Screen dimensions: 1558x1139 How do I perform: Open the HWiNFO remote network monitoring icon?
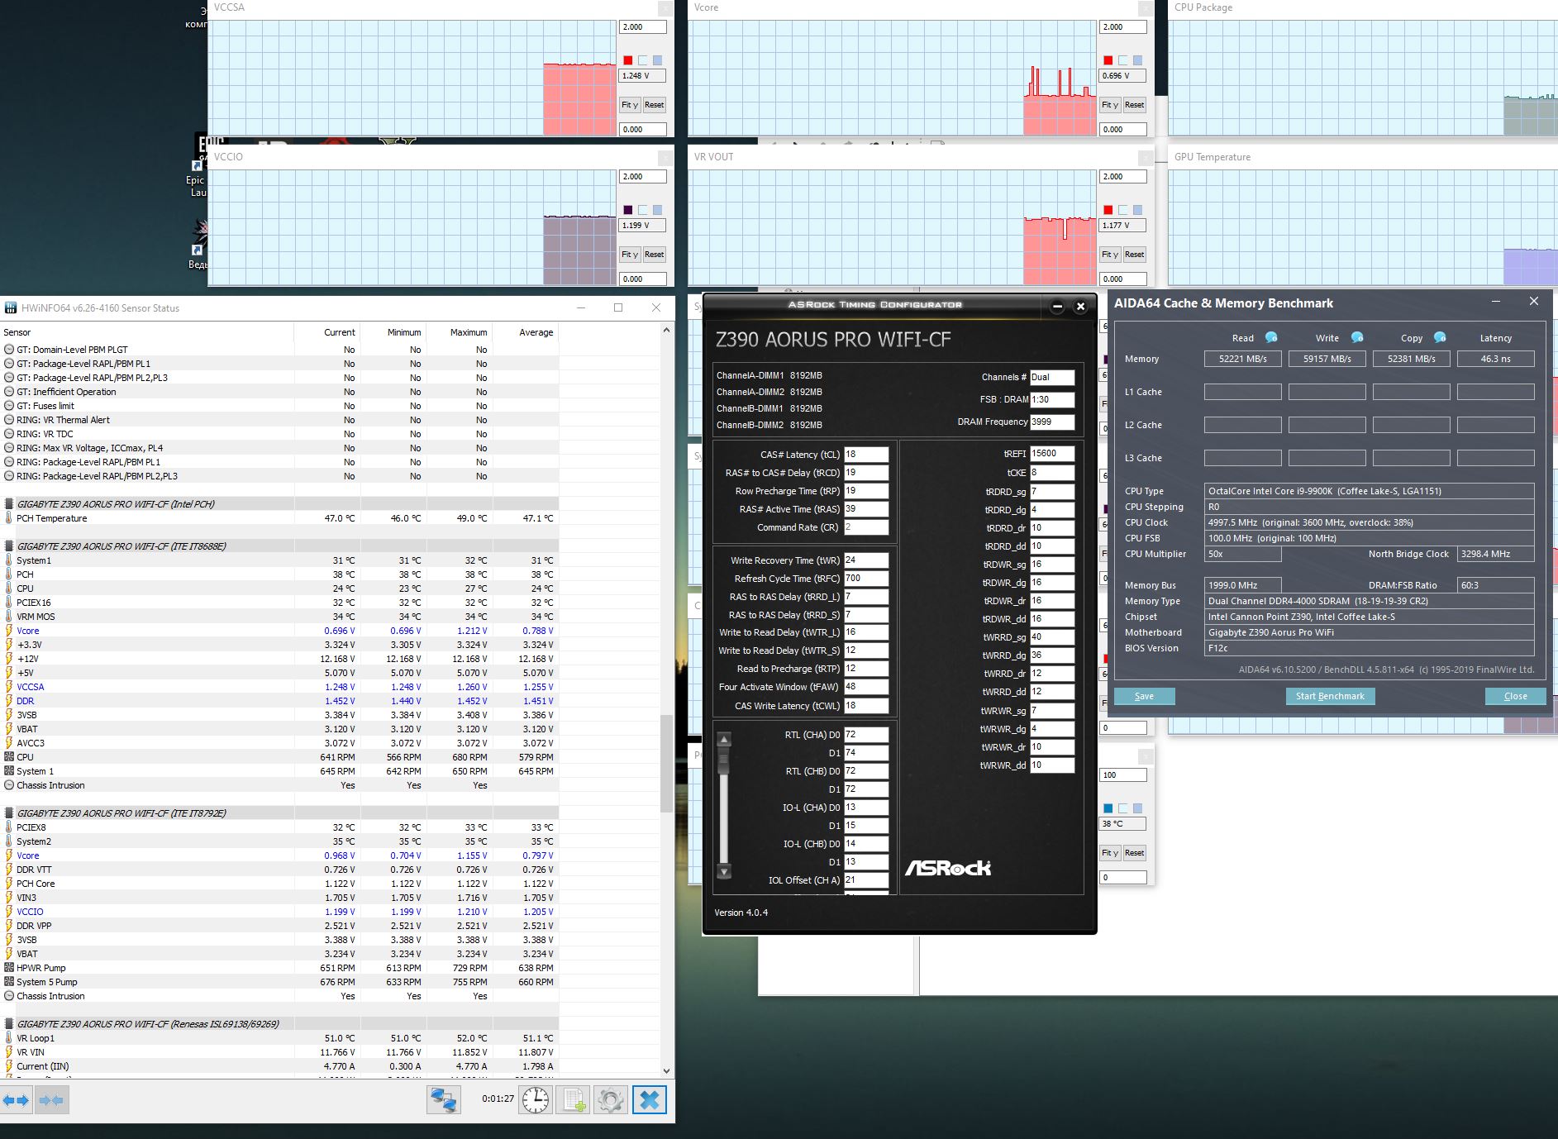pyautogui.click(x=443, y=1100)
